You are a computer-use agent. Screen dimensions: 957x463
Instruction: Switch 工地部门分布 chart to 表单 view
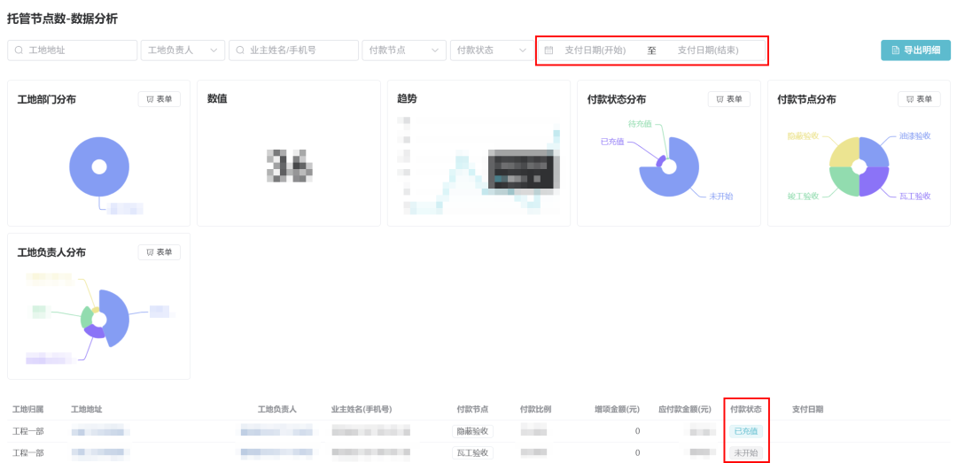coord(159,99)
